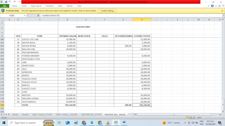Open the File backstage tab
This screenshot has width=225, height=126.
5,6
